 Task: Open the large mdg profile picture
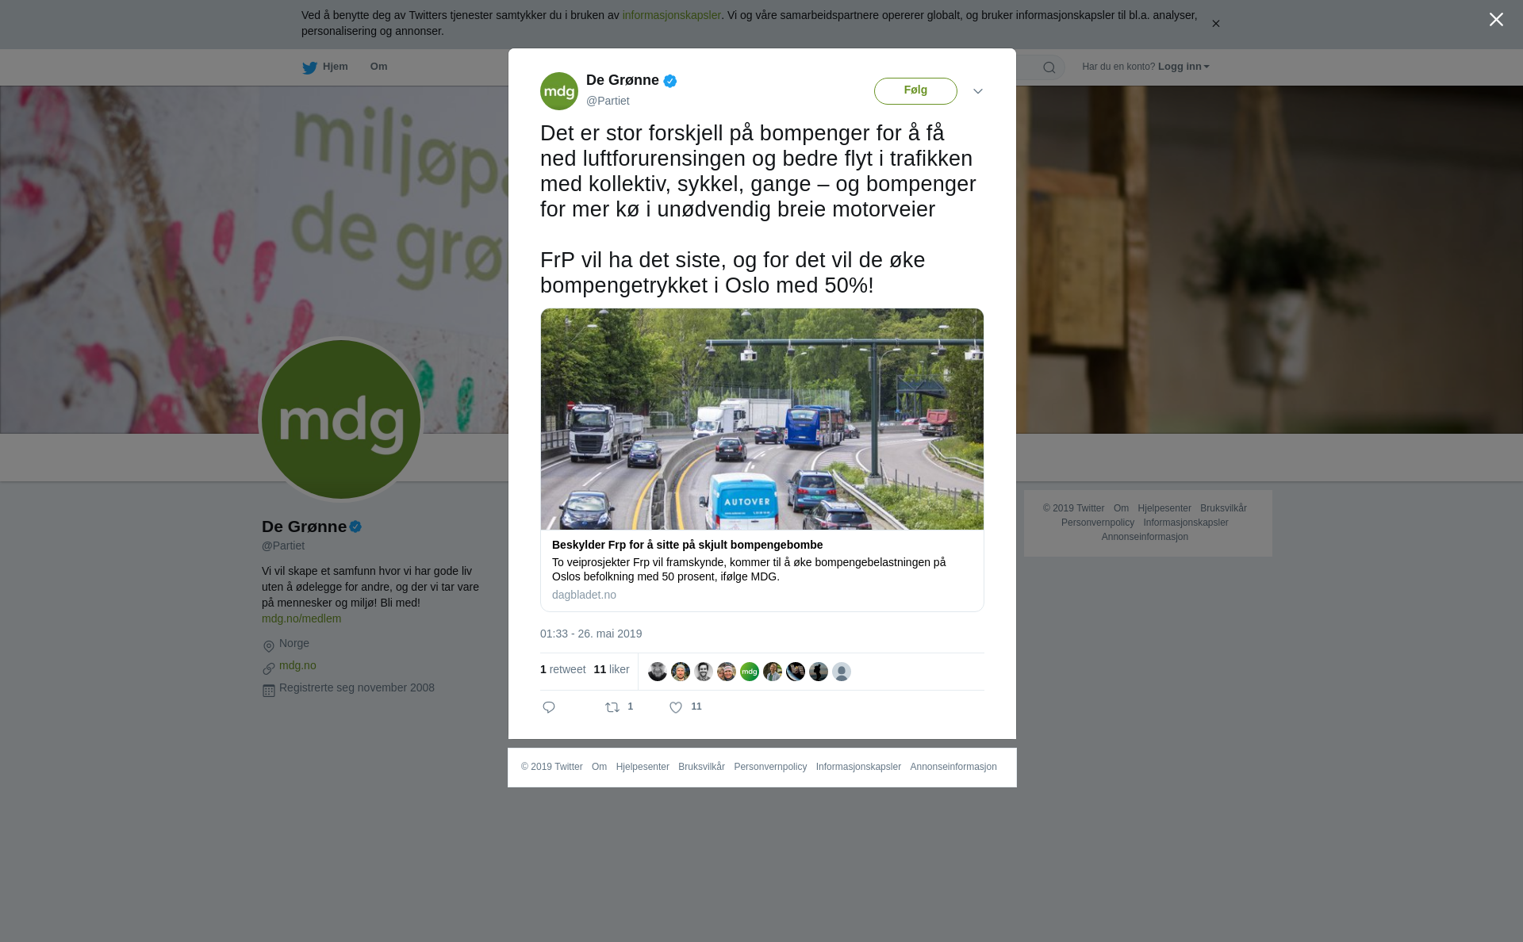pyautogui.click(x=341, y=419)
